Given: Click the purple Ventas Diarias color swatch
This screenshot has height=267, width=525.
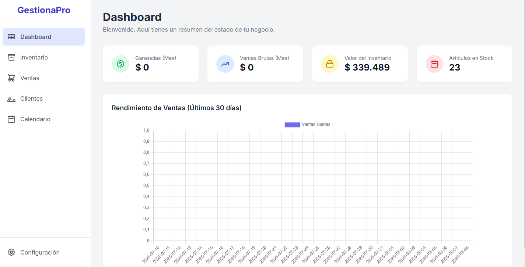Looking at the screenshot, I should [x=292, y=125].
